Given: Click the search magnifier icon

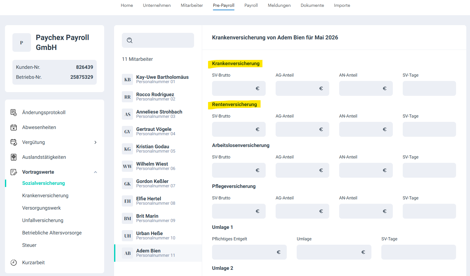Looking at the screenshot, I should 130,40.
